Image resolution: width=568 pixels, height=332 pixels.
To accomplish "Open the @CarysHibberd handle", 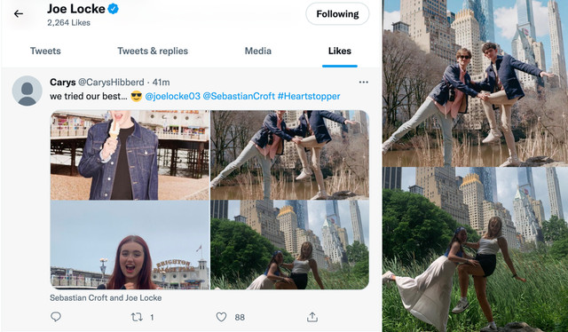I will (111, 83).
